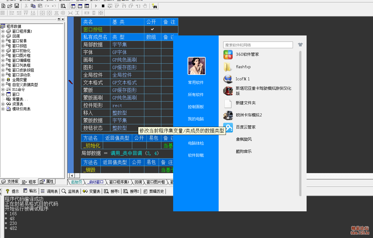Click 酷狗音乐 in the software list
The image size is (373, 238).
244,152
